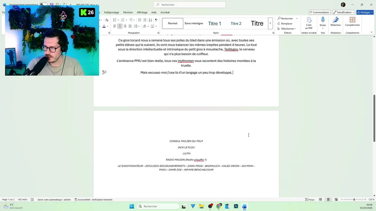Click the Commentaires button

pyautogui.click(x=319, y=12)
